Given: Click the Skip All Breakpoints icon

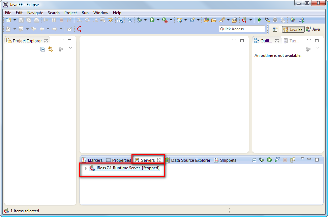Looking at the screenshot, I should [x=129, y=20].
